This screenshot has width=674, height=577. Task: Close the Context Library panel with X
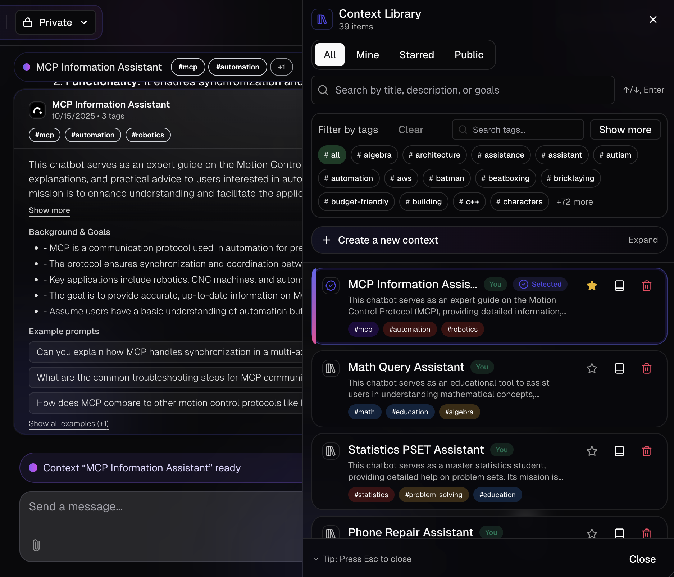tap(653, 19)
